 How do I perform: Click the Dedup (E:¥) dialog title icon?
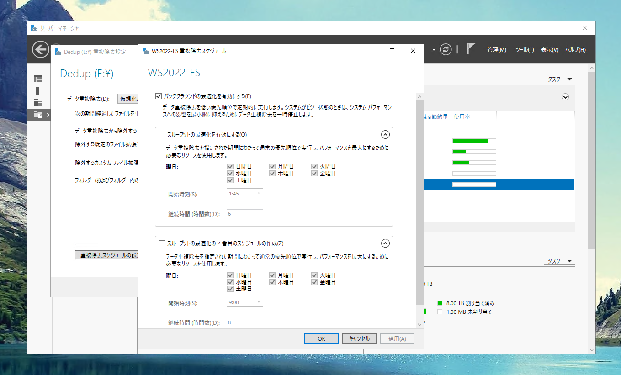pyautogui.click(x=58, y=52)
